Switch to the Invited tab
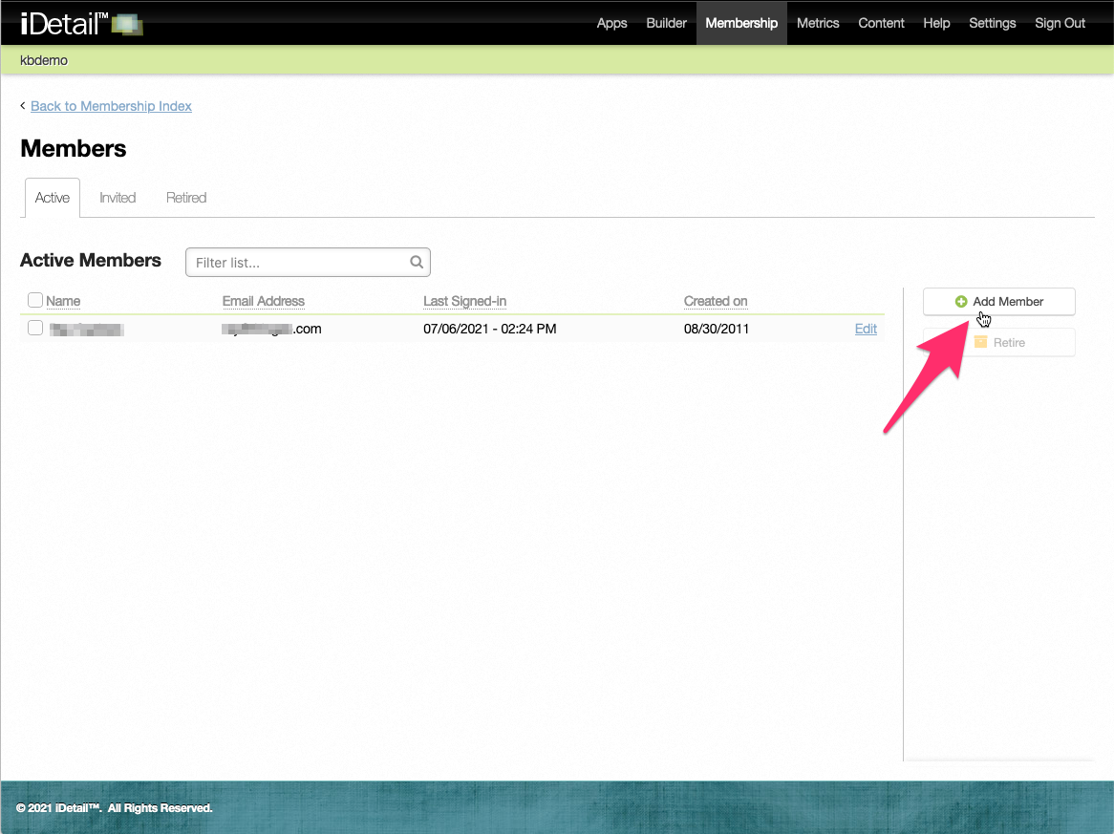Viewport: 1114px width, 834px height. [x=118, y=198]
